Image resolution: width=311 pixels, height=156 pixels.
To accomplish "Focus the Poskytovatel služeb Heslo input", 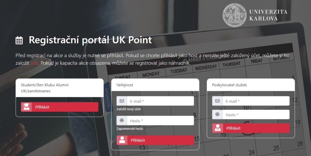I will pyautogui.click(x=256, y=115).
